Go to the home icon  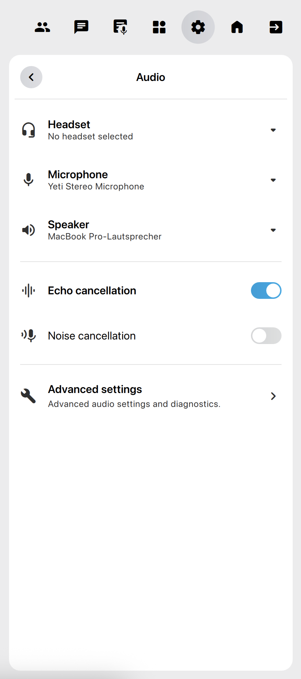point(237,27)
